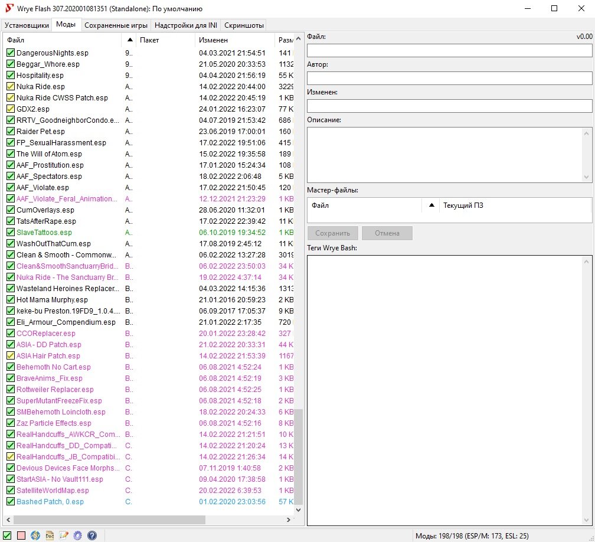Click the Wrye Flash title bar logo

(x=8, y=9)
